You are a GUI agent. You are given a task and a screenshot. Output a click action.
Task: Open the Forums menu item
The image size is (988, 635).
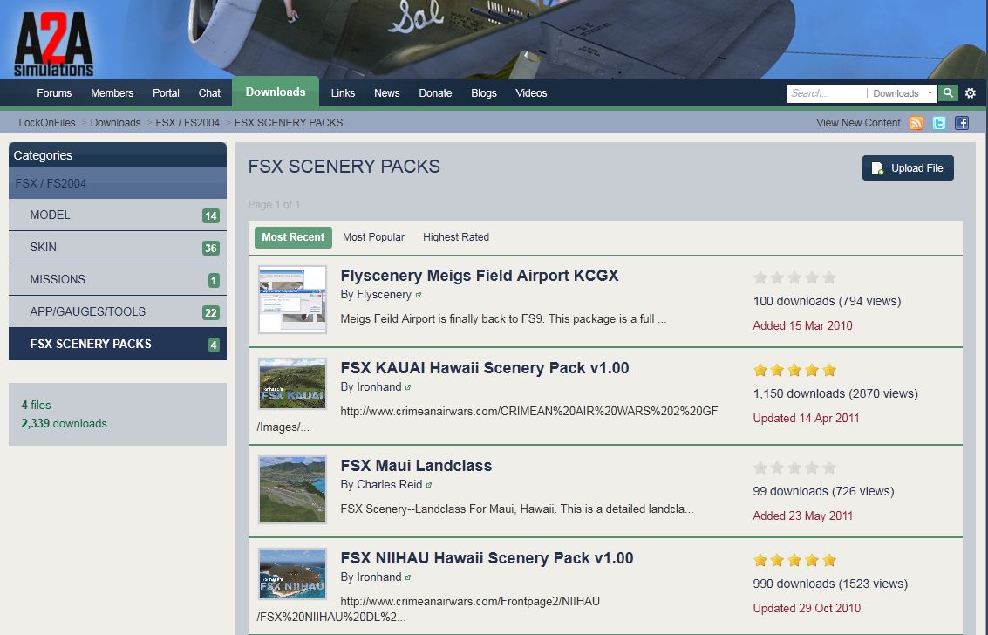[x=54, y=93]
